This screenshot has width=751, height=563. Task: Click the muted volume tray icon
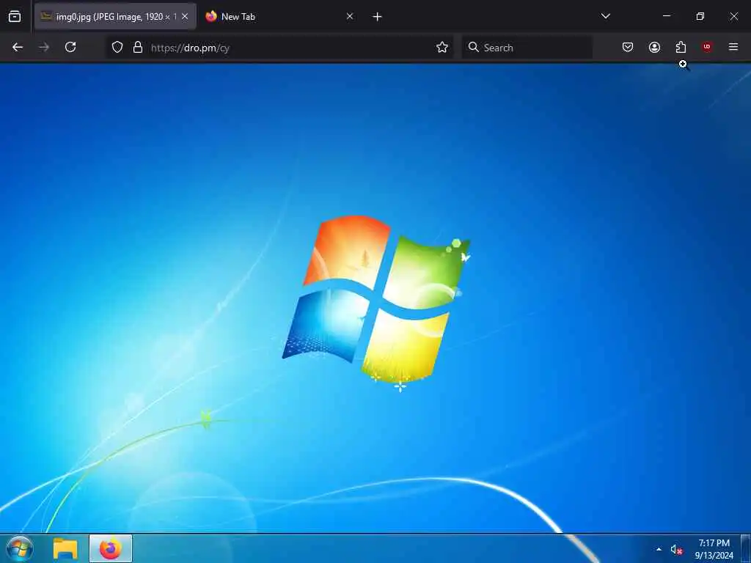click(x=676, y=550)
